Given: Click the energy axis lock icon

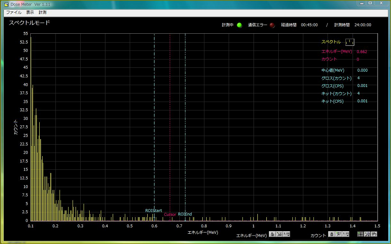Looking at the screenshot, I should click(272, 234).
